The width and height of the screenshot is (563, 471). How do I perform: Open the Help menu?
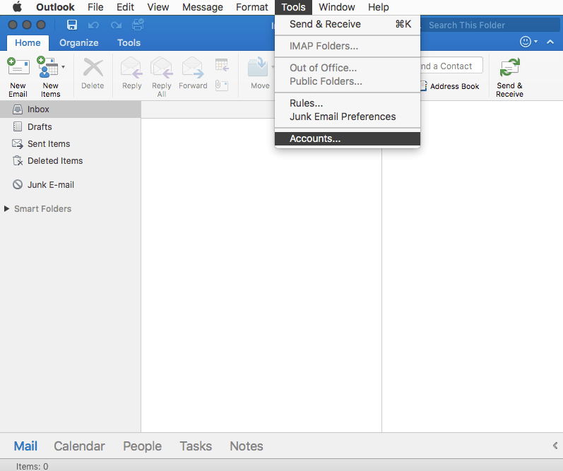(379, 7)
